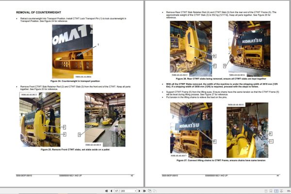This screenshot has height=194, width=291.
Task: Click right page footer serial number text
Action: (216, 176)
